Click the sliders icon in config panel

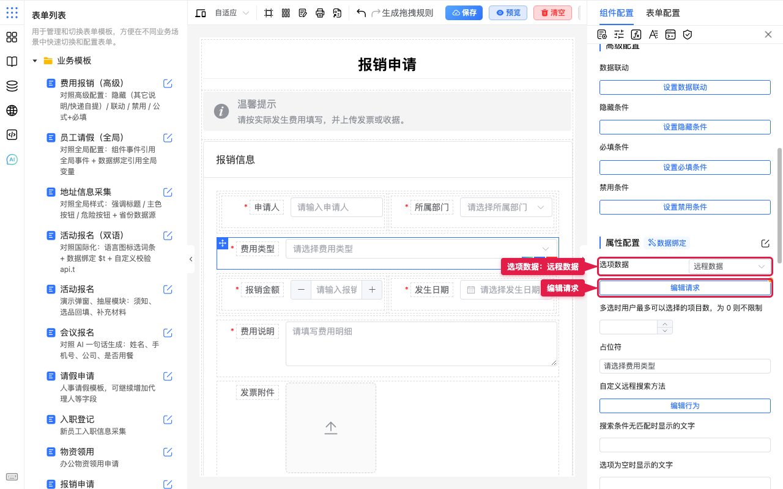(619, 34)
